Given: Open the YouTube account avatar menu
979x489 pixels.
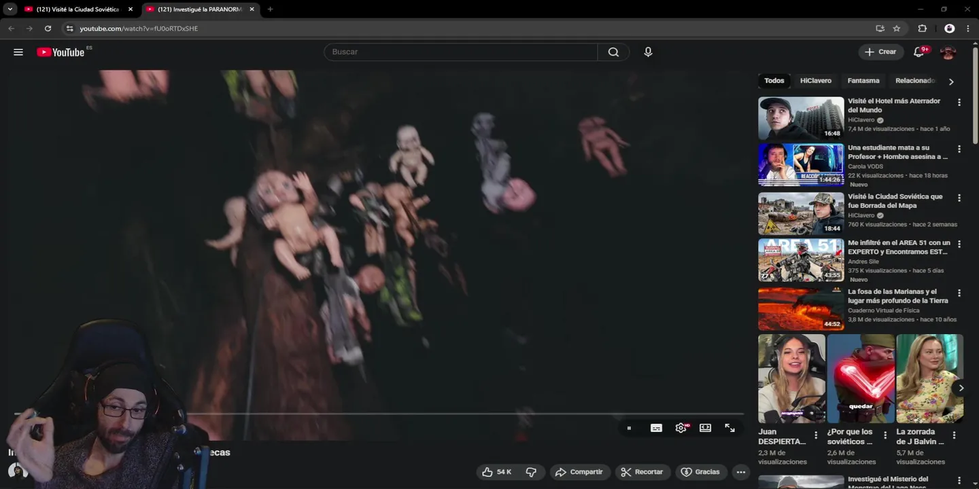Looking at the screenshot, I should pos(948,52).
